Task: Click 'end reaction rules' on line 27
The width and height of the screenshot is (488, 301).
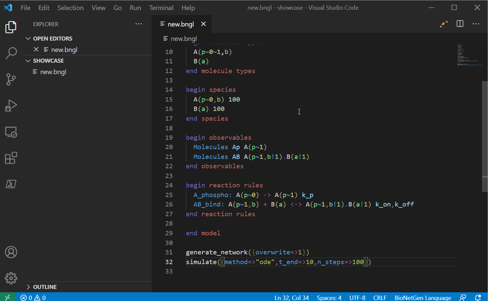Action: coord(221,214)
